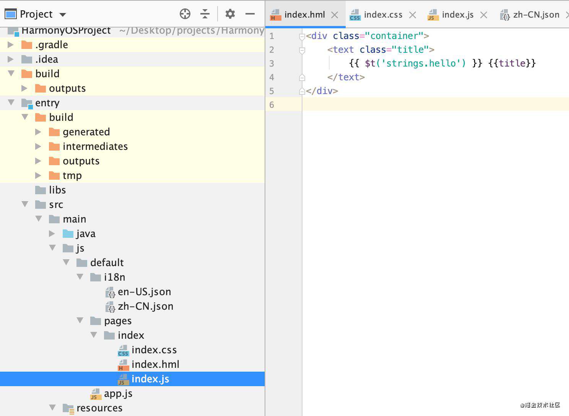Collapse the top-level build folder arrow
The height and width of the screenshot is (416, 569).
(11, 73)
